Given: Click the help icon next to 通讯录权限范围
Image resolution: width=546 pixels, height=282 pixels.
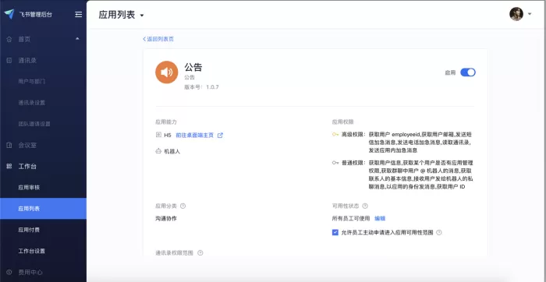Looking at the screenshot, I should pos(200,253).
